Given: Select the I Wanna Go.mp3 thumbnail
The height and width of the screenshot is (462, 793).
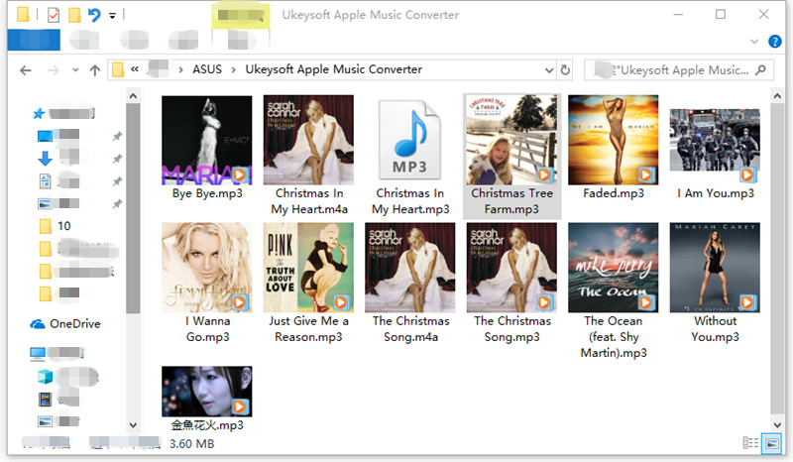Looking at the screenshot, I should coord(207,268).
